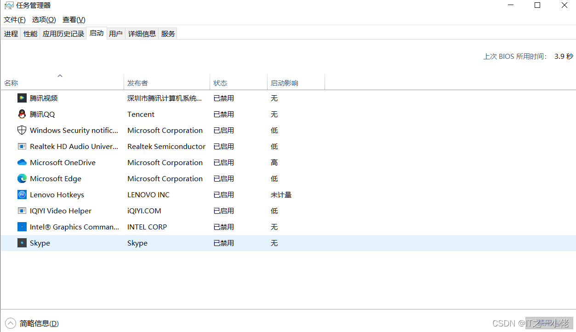The height and width of the screenshot is (332, 576).
Task: Collapse to 简略信息 view
Action: (x=32, y=323)
